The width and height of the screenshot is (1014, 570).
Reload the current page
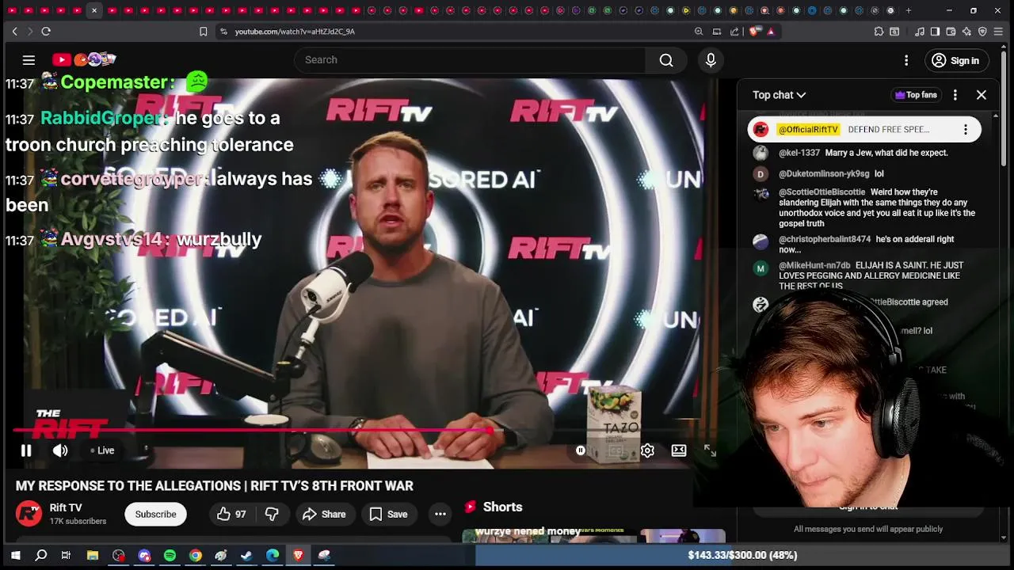pos(46,31)
